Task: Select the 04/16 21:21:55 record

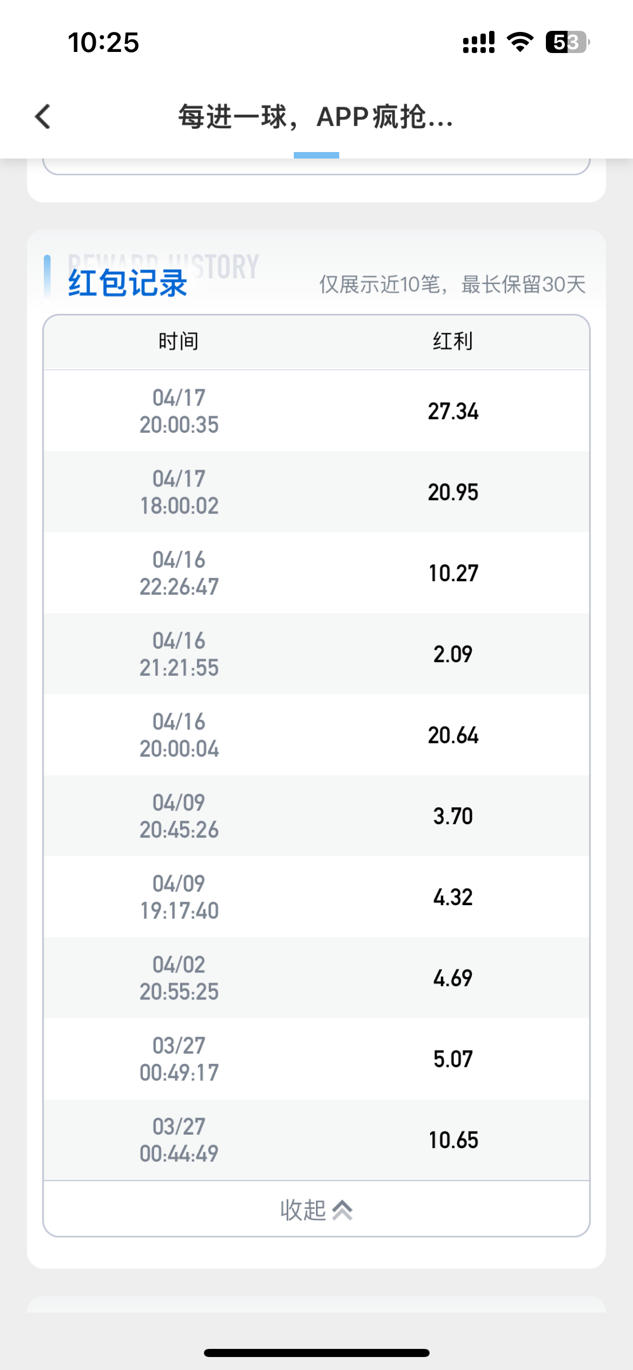Action: click(179, 654)
